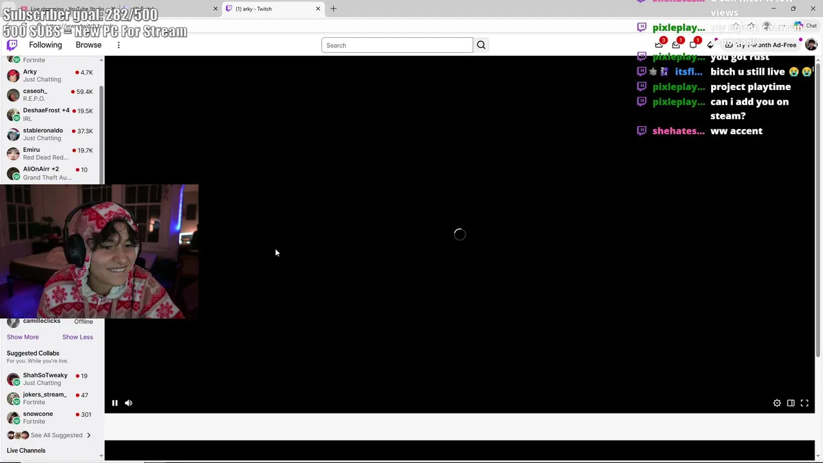Click the Get Bits diamond icon
The height and width of the screenshot is (463, 823).
(x=710, y=44)
